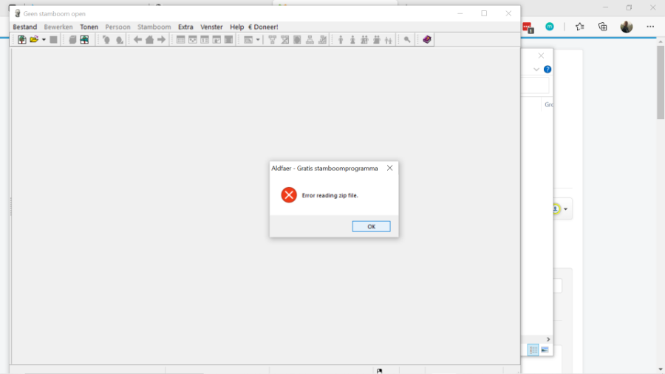Viewport: 665px width, 374px height.
Task: Collapse the chevron beside the help icon
Action: 536,69
